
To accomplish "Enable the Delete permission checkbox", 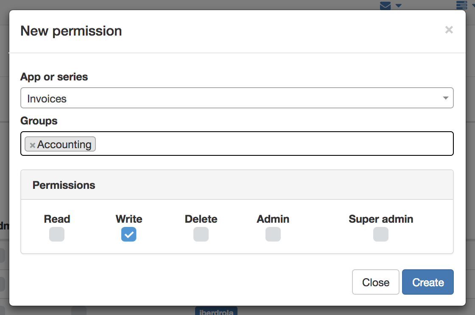I will pyautogui.click(x=201, y=234).
